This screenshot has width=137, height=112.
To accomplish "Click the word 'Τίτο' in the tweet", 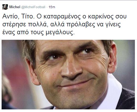I will pos(28,16).
